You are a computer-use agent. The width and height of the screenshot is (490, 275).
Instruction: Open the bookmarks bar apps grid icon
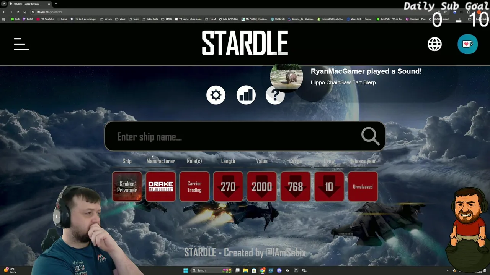4,19
